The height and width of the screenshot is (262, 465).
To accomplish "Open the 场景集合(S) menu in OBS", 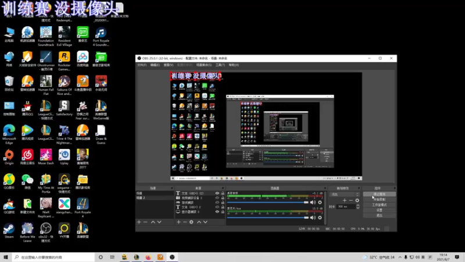I will tap(204, 65).
